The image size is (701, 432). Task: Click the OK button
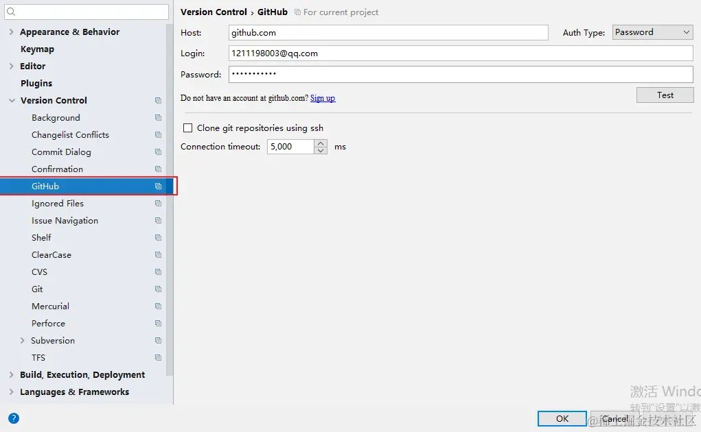(x=562, y=418)
